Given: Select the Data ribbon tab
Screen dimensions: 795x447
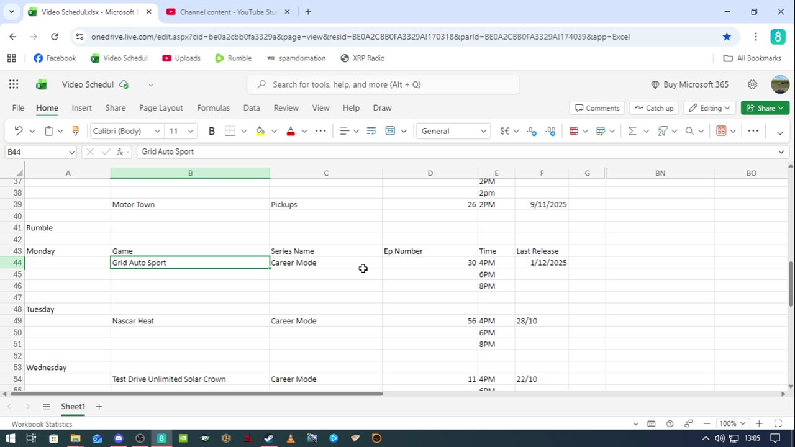Looking at the screenshot, I should pyautogui.click(x=252, y=108).
